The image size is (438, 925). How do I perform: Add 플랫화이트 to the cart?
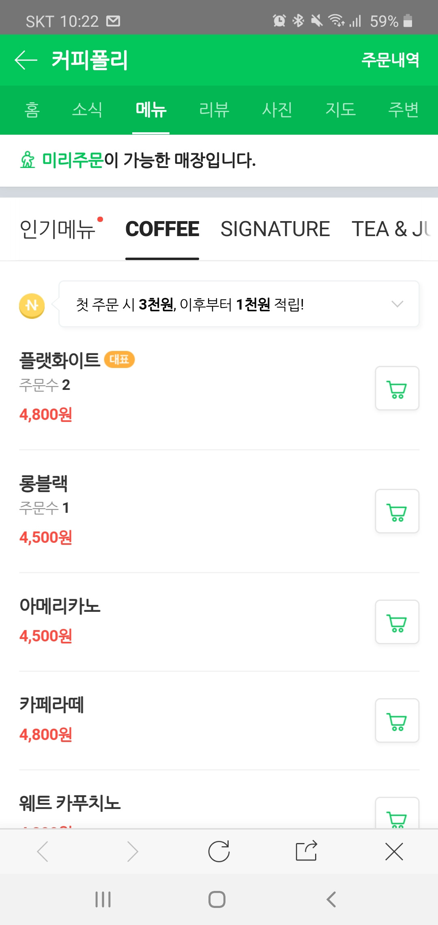pos(397,388)
